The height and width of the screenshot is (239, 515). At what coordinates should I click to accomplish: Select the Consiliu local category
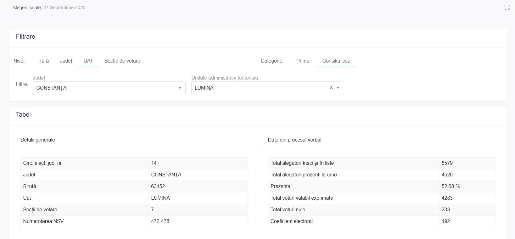point(337,61)
